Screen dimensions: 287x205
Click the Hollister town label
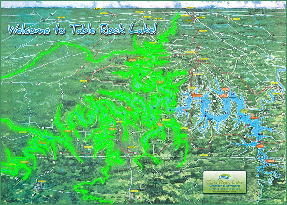click(278, 94)
